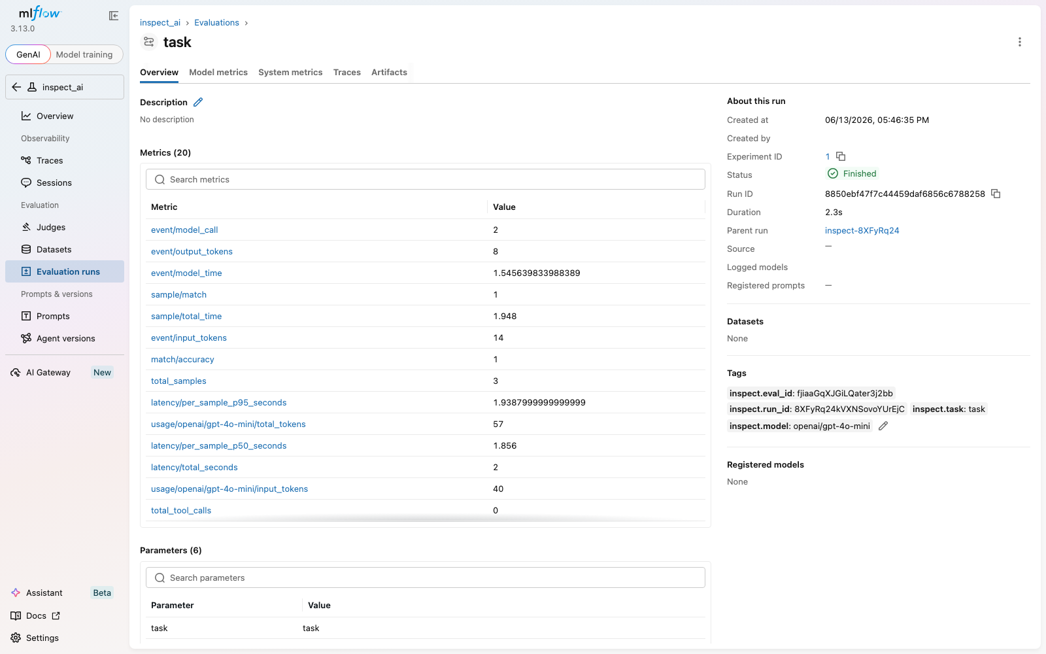Click the Docs book icon

(16, 615)
